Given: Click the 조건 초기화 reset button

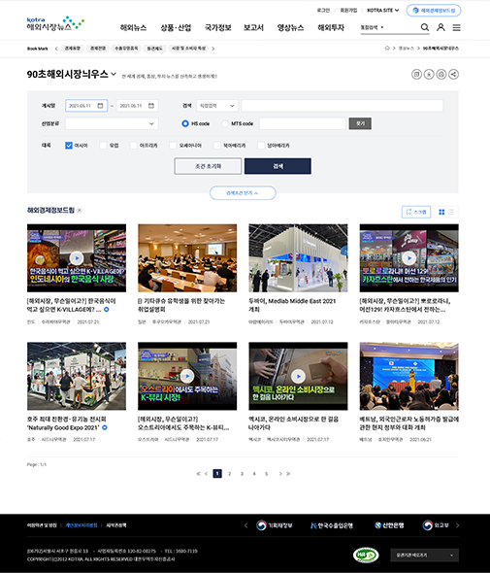Looking at the screenshot, I should click(208, 166).
